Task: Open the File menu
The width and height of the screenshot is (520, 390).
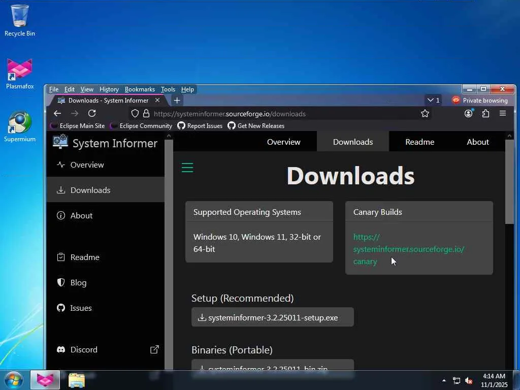Action: click(x=54, y=89)
